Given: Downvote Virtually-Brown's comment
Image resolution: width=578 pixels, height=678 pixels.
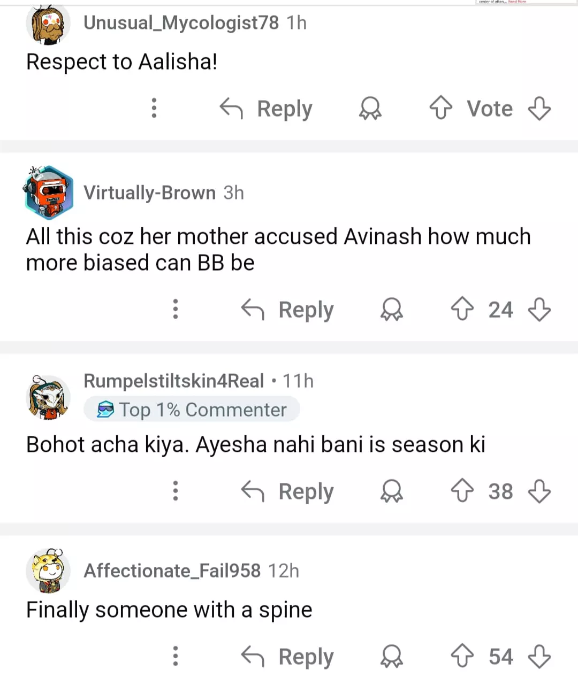Looking at the screenshot, I should [539, 309].
